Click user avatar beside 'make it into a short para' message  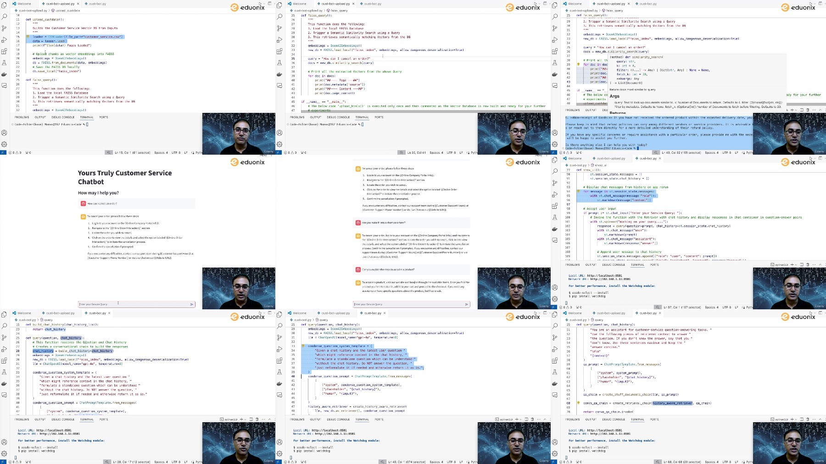coord(358,223)
